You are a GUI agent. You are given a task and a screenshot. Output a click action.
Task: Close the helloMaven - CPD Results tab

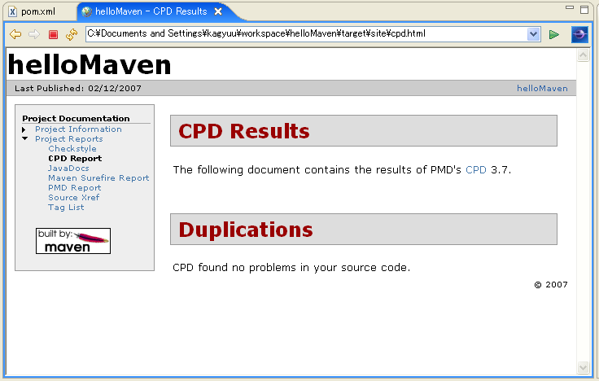[x=218, y=12]
